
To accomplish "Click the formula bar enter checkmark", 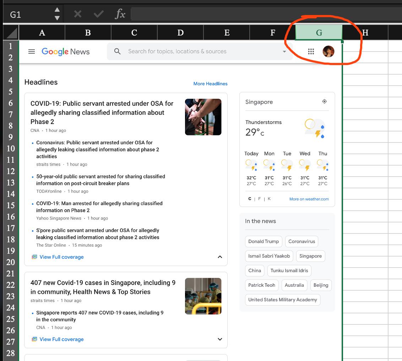I will pos(98,14).
